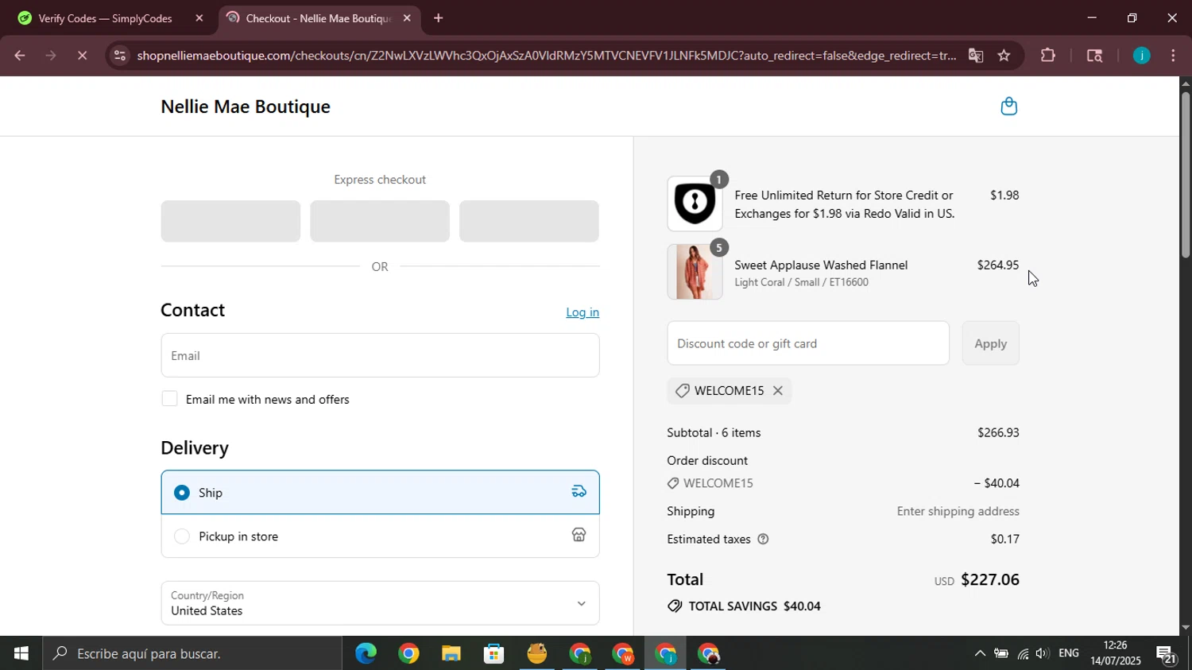
Task: Select the Pickup in store option
Action: 380,536
